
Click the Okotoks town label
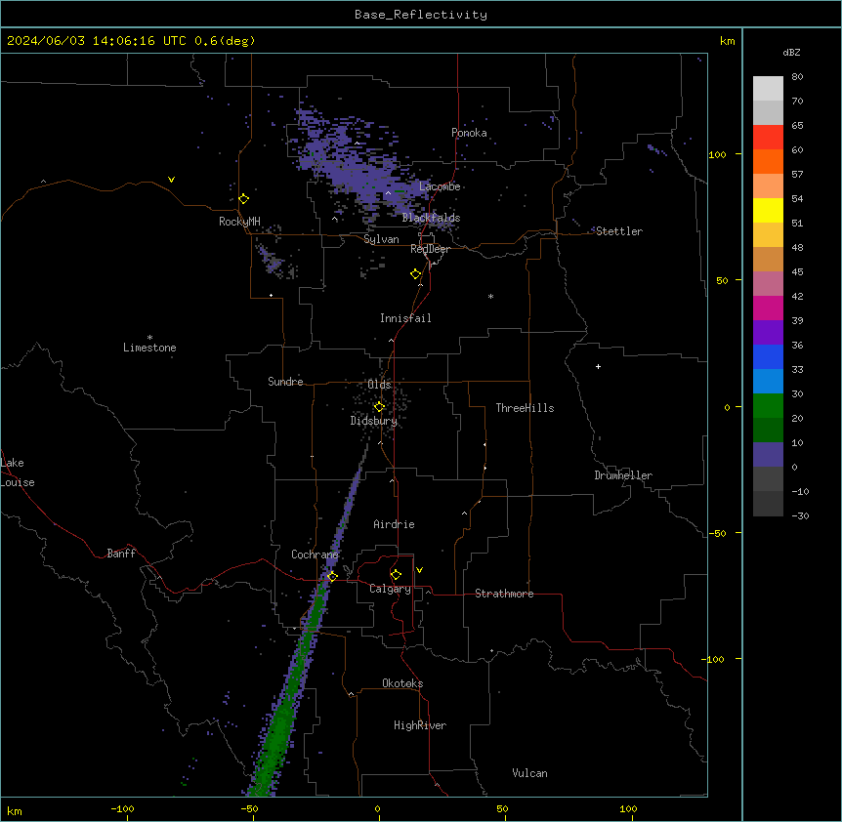pos(402,683)
